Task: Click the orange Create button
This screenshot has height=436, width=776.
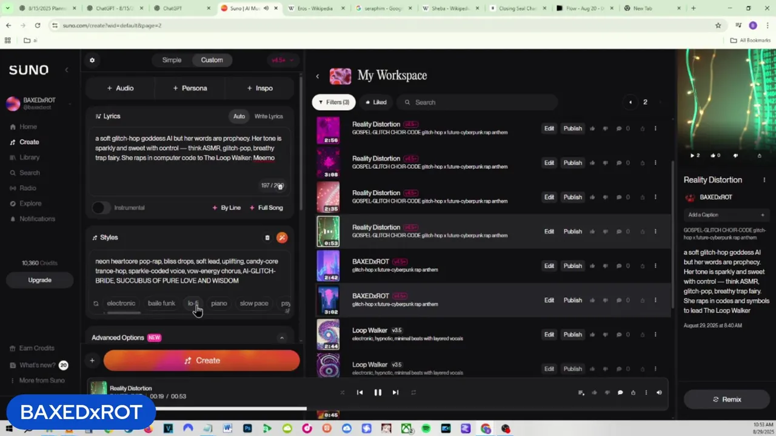Action: 201,360
